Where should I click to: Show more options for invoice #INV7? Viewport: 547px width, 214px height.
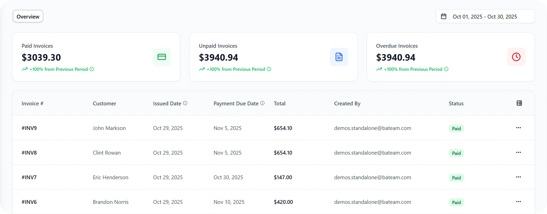[x=519, y=177]
